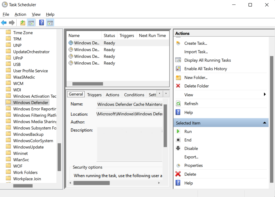The image size is (275, 197).
Task: Toggle the show/hide action pane icon
Action: [x=50, y=23]
